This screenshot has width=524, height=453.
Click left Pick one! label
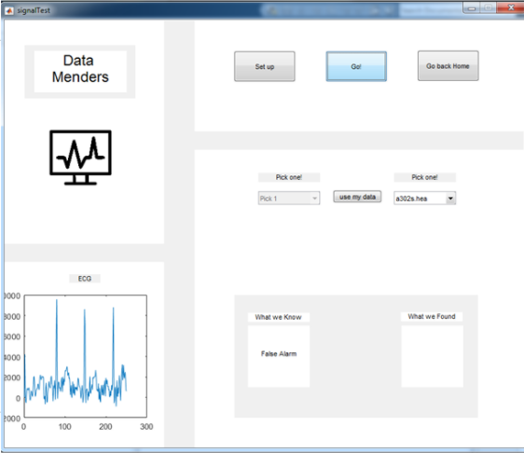tap(289, 177)
